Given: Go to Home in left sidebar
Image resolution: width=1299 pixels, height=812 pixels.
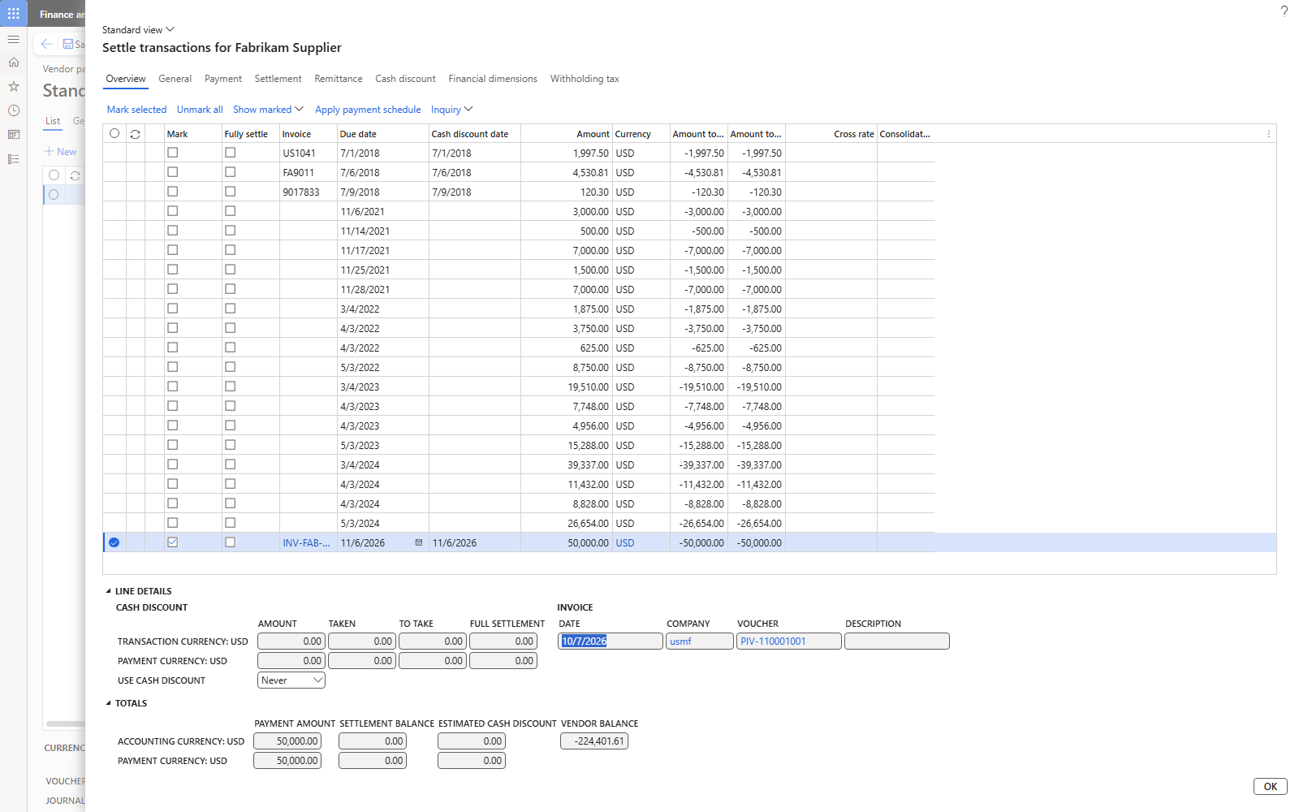Looking at the screenshot, I should pyautogui.click(x=14, y=63).
